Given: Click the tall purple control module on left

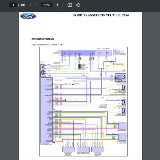Looking at the screenshot, I should tap(46, 109).
